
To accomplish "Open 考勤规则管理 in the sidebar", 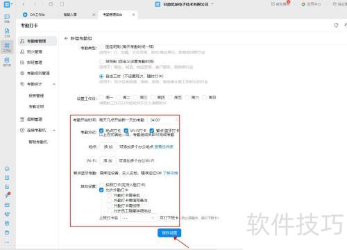I will pyautogui.click(x=37, y=73).
